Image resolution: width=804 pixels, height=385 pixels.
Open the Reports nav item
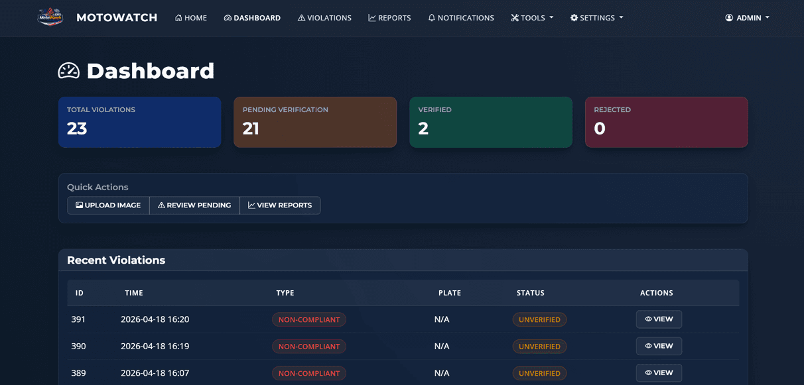click(x=389, y=18)
